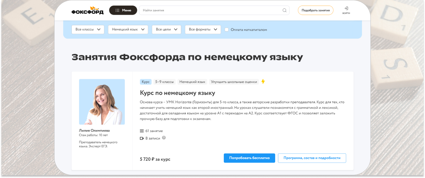425x178 pixels.
Task: Open the "Все форматы" dropdown
Action: pos(203,30)
